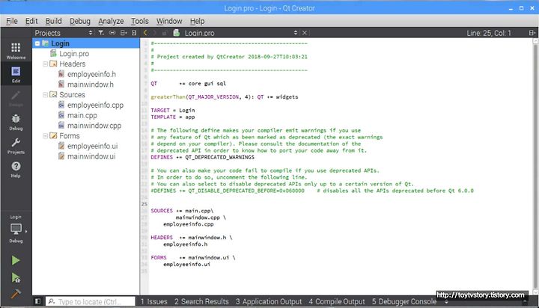Collapse the Headers folder
The height and width of the screenshot is (308, 539).
click(x=45, y=64)
